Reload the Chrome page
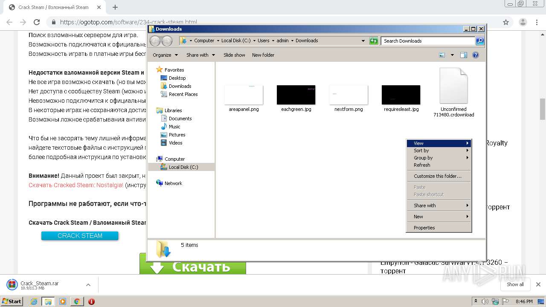The image size is (546, 307). [x=37, y=22]
